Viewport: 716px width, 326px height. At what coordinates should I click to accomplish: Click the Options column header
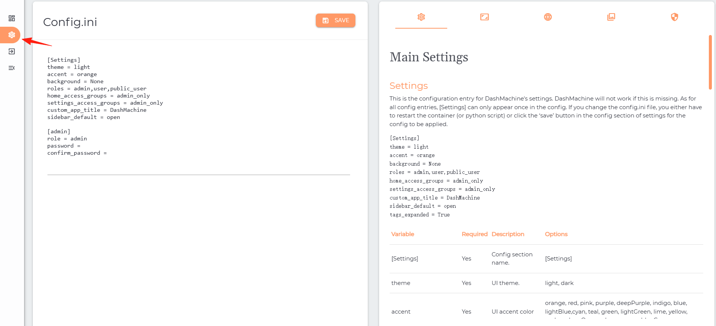point(556,234)
